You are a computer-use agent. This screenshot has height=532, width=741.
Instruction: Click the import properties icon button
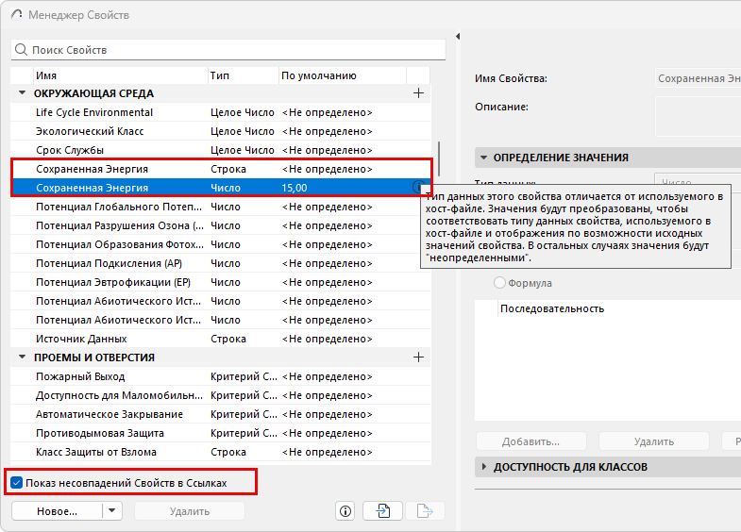point(383,511)
